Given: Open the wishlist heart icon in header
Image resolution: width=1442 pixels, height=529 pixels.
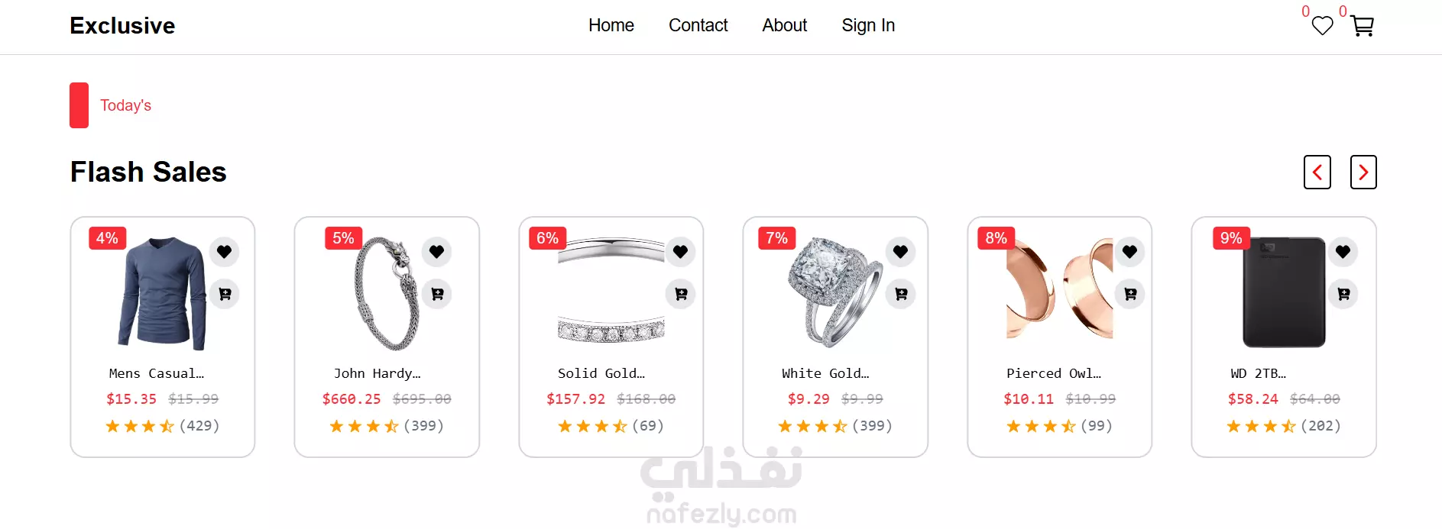Looking at the screenshot, I should [x=1322, y=26].
